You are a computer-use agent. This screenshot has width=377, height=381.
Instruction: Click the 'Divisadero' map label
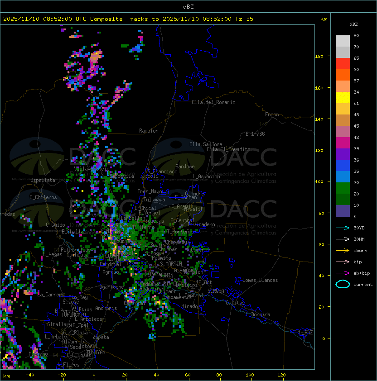[201, 224]
